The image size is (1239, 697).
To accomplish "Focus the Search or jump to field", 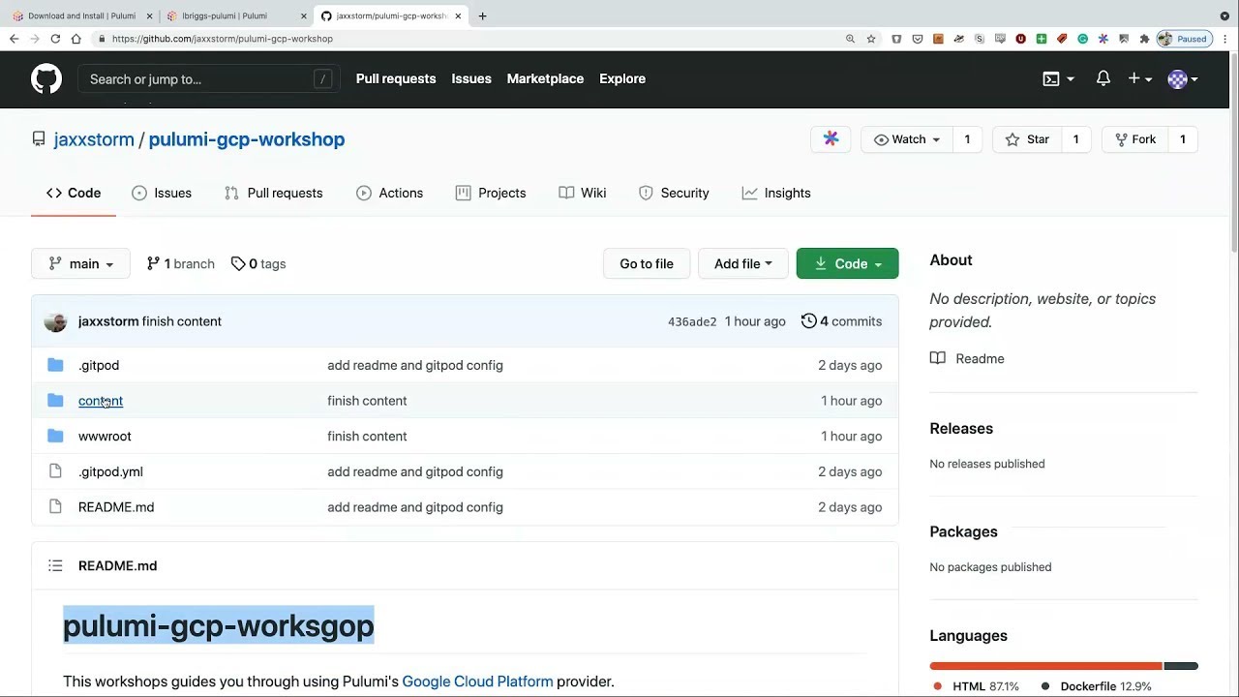I will tap(209, 79).
